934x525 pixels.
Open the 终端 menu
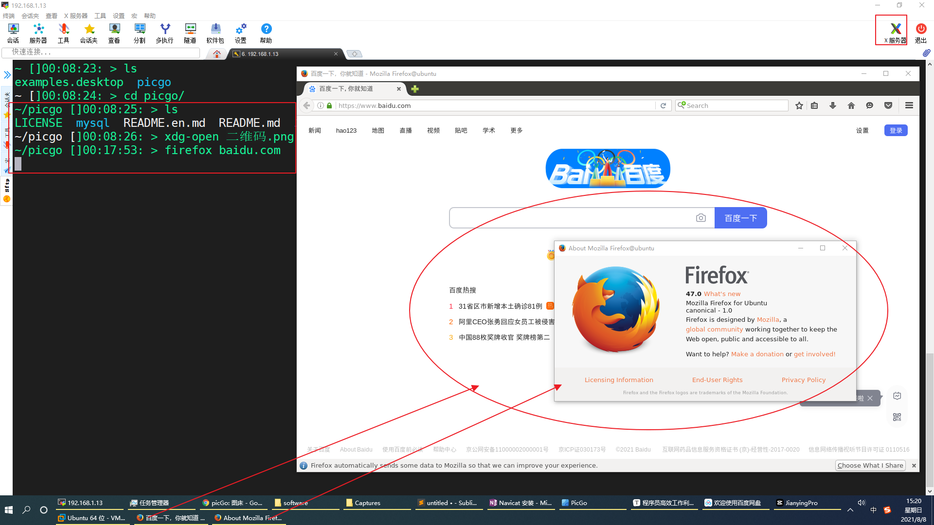[9, 16]
